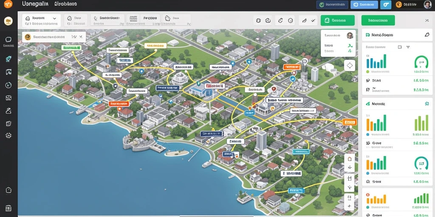Expand the first toolbar dropdown chevron
The height and width of the screenshot is (217, 435).
click(54, 18)
